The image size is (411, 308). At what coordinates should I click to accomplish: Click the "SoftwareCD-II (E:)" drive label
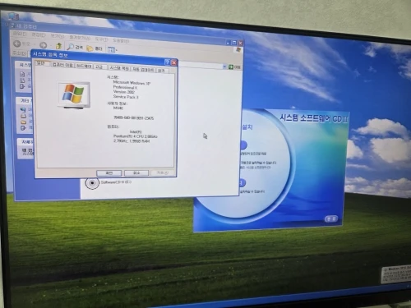tap(116, 182)
